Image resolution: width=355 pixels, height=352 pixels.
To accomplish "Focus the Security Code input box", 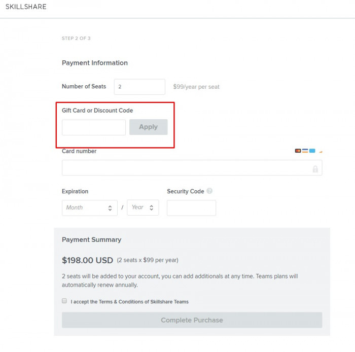I will coord(191,208).
